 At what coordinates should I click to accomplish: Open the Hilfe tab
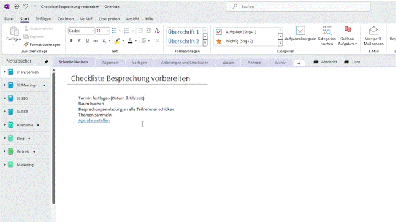point(149,19)
